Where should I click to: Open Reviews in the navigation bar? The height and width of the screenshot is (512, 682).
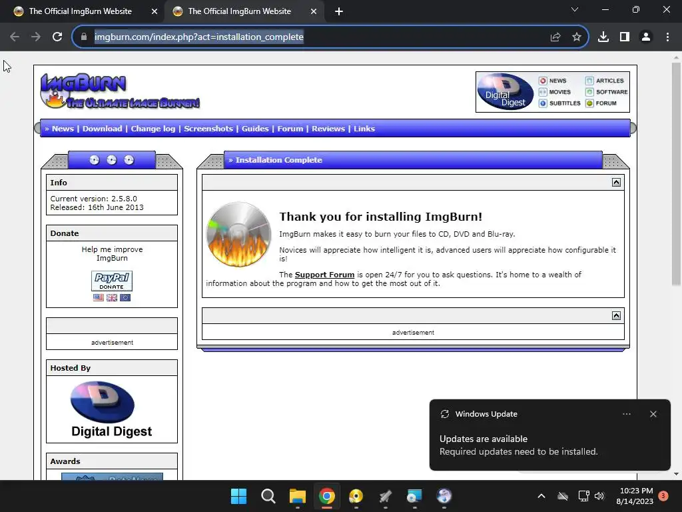click(x=328, y=129)
